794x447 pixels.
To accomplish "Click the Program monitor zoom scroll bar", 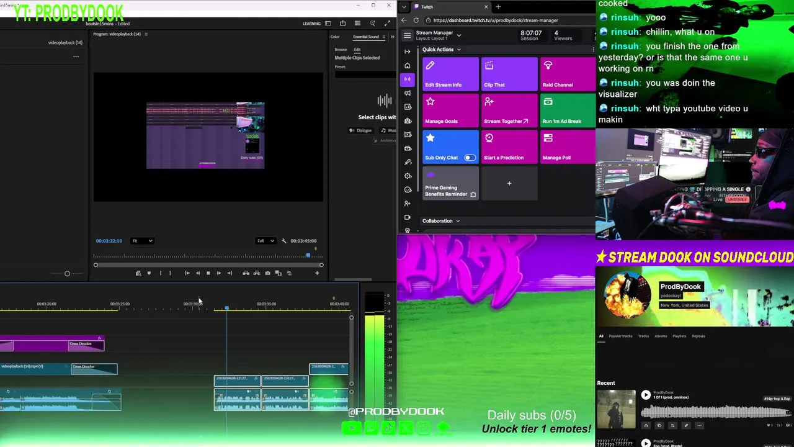I will [208, 265].
